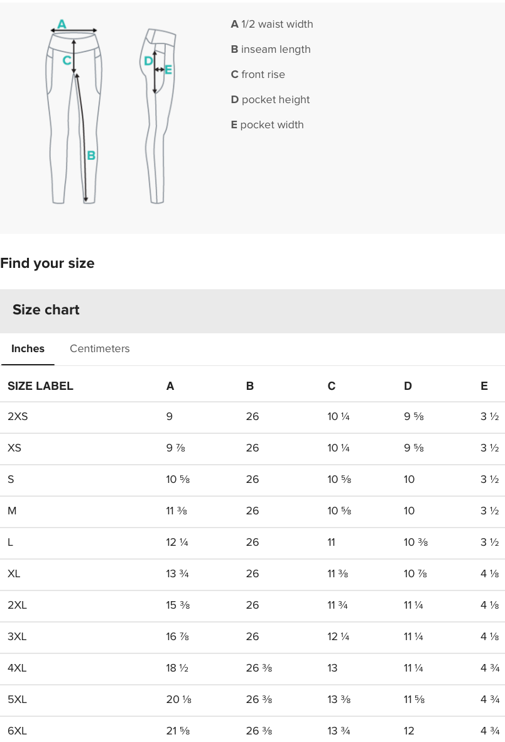
Task: Select the 6XL size label
Action: [x=17, y=731]
